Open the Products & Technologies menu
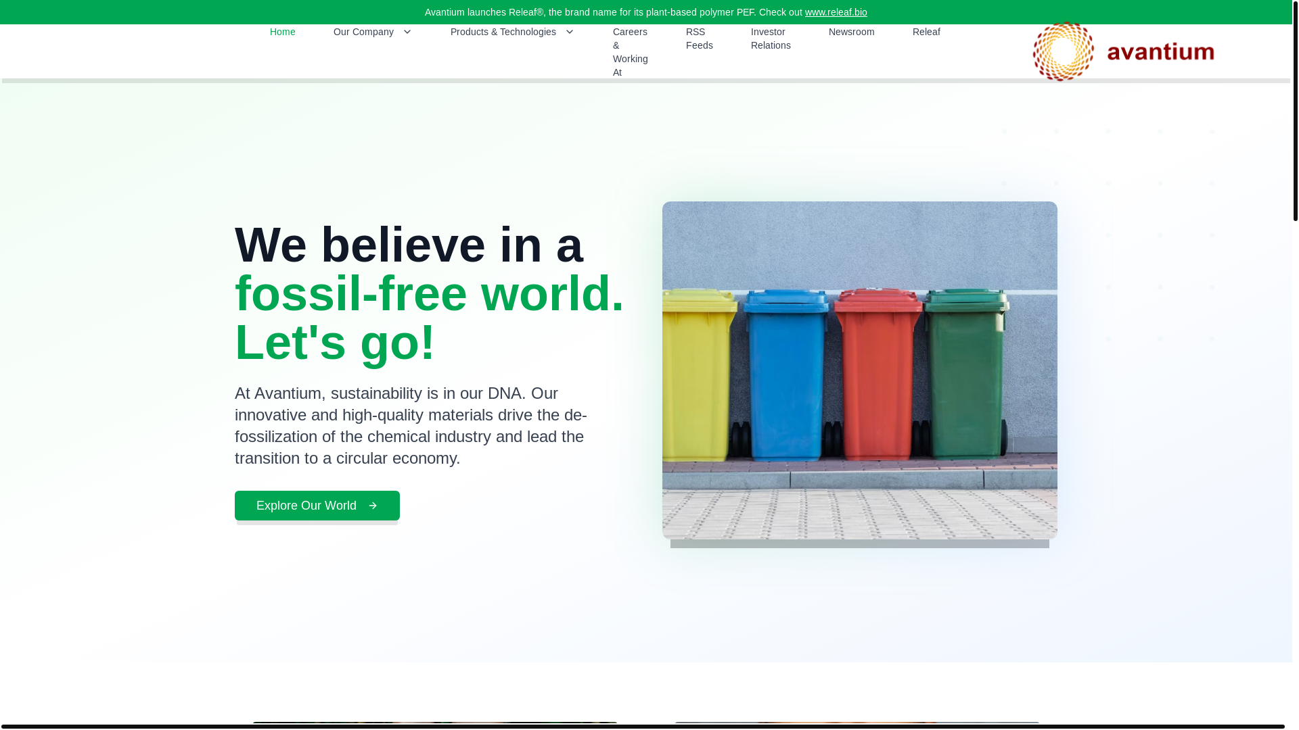1299x730 pixels. click(503, 32)
